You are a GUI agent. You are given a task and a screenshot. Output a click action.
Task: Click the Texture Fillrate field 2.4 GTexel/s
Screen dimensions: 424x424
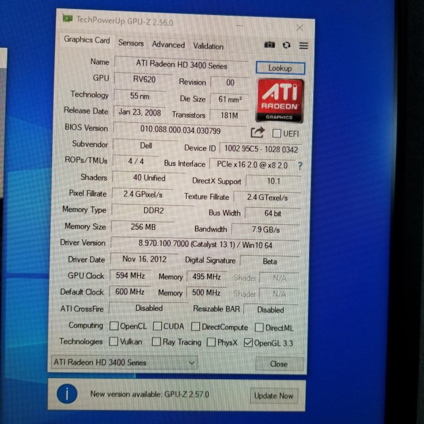coord(267,197)
